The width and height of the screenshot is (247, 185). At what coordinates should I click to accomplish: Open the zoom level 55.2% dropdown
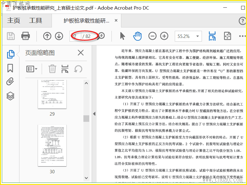pos(188,36)
